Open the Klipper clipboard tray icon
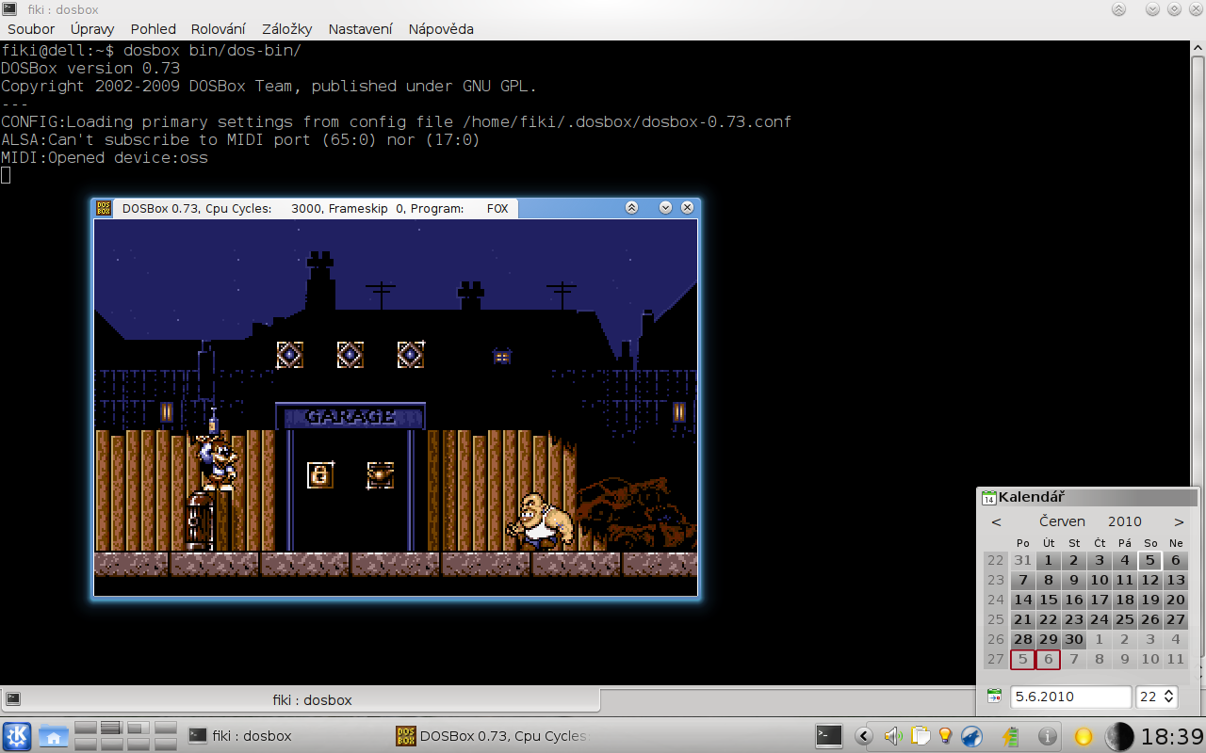Screen dimensions: 1206x753 (x=920, y=736)
